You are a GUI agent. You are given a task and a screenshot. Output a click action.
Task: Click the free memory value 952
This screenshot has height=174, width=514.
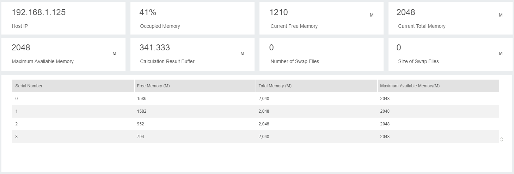point(140,124)
